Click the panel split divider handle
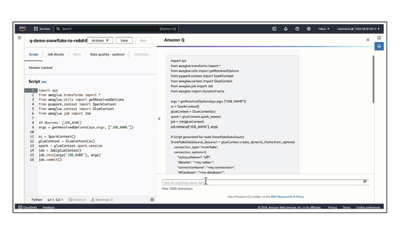 (x=159, y=118)
